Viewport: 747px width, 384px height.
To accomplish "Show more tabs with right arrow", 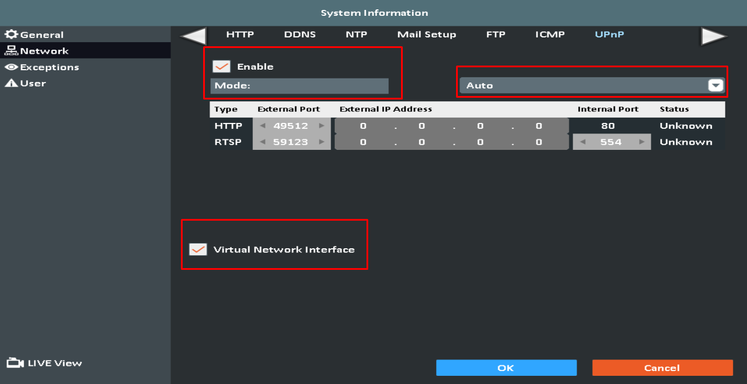I will pos(714,36).
